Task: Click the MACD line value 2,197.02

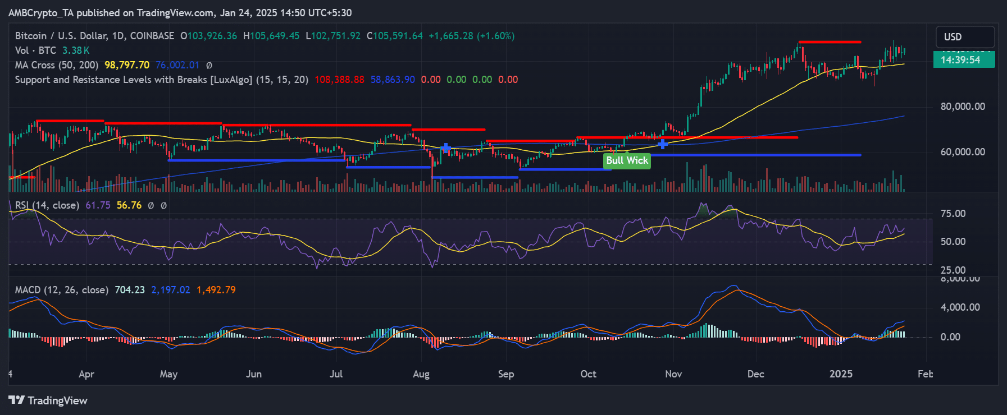Action: pyautogui.click(x=171, y=290)
